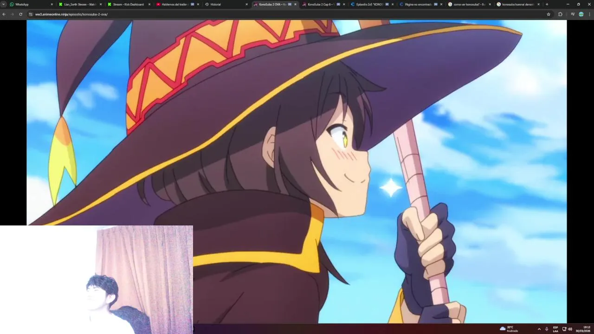Click the media indicator on Hablemos del trailer tab
This screenshot has width=594, height=334.
192,4
